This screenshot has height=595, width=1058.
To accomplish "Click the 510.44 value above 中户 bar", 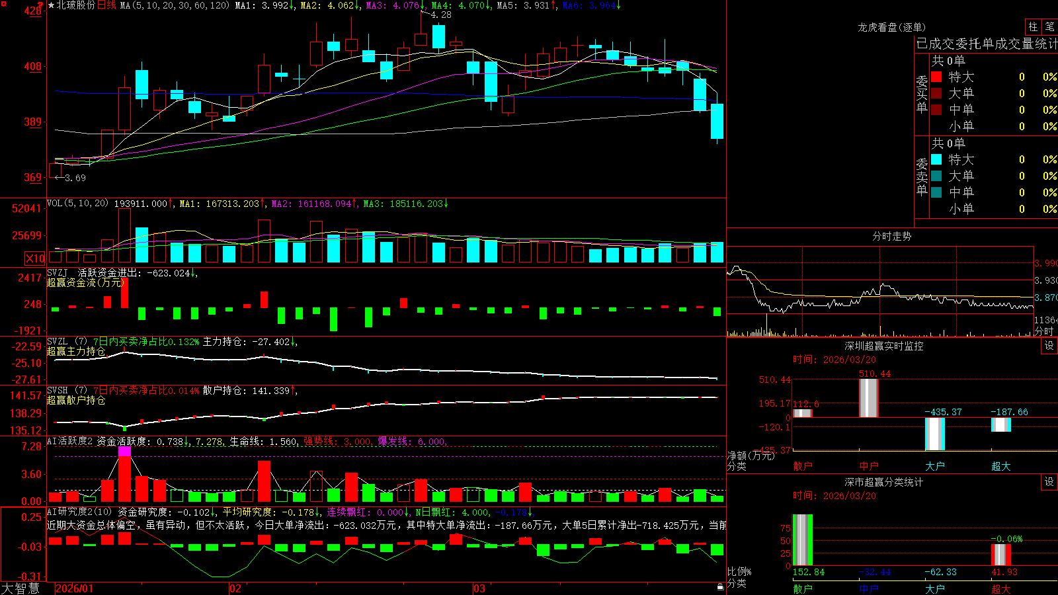I will tap(875, 374).
